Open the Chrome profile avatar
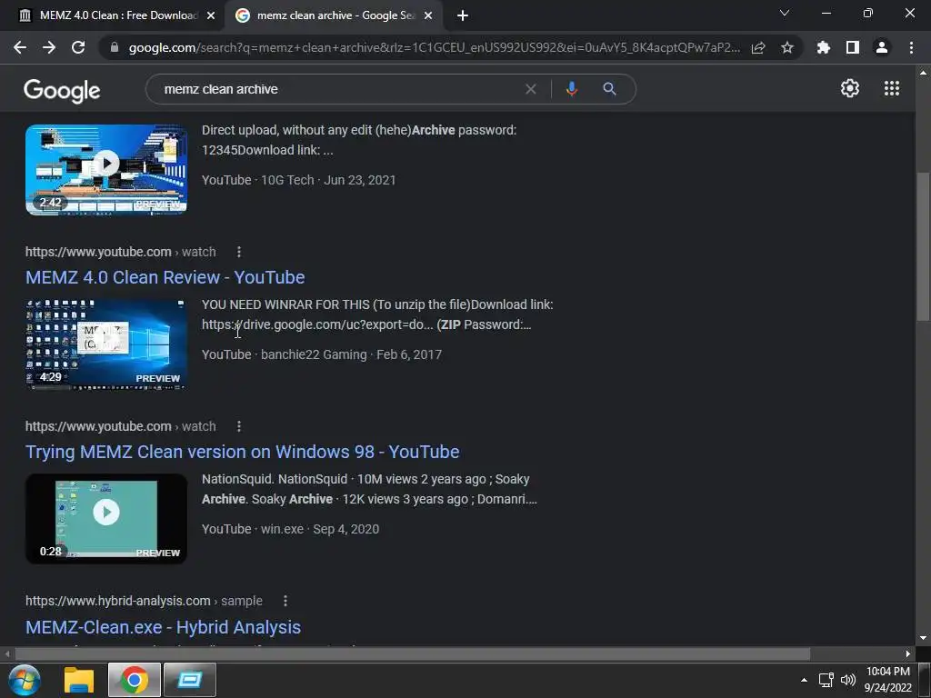The height and width of the screenshot is (698, 931). coord(882,47)
